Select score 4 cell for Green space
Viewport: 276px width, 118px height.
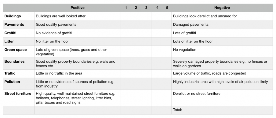[x=157, y=52]
